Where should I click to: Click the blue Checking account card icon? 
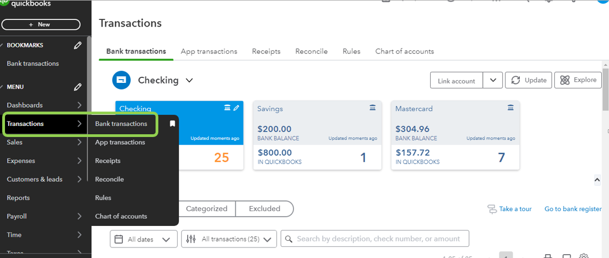click(x=121, y=80)
